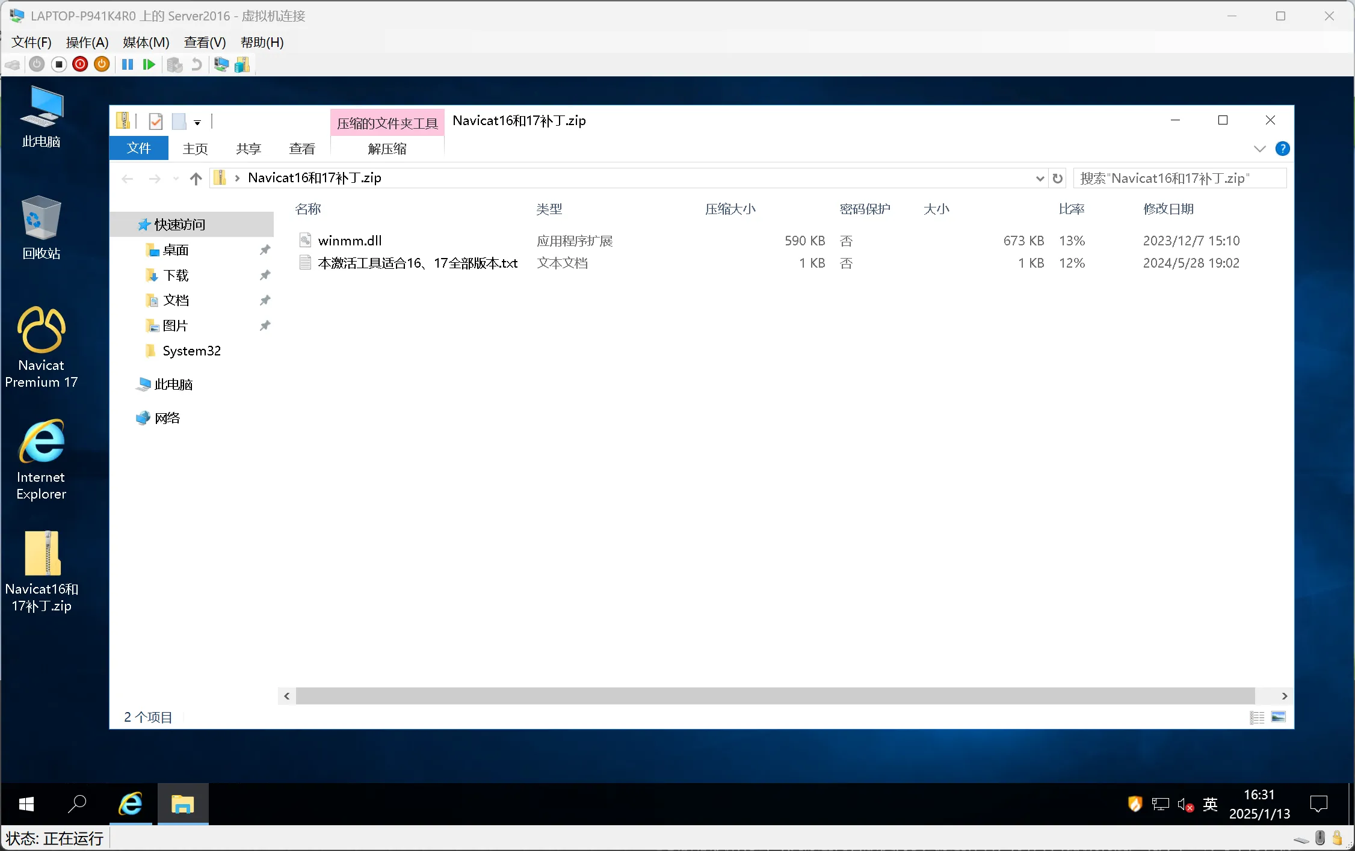Toggle enhanced session mode monitor icon
Image resolution: width=1355 pixels, height=851 pixels.
point(221,64)
